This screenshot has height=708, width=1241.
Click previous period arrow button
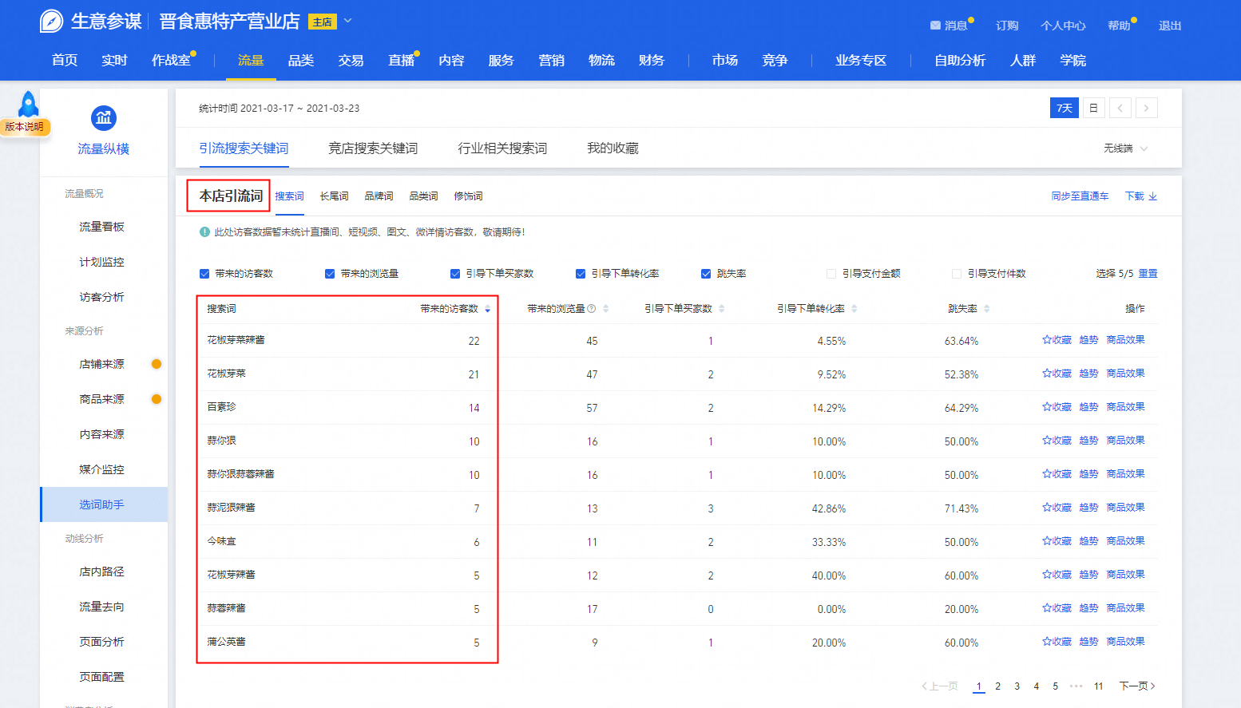click(x=1120, y=108)
